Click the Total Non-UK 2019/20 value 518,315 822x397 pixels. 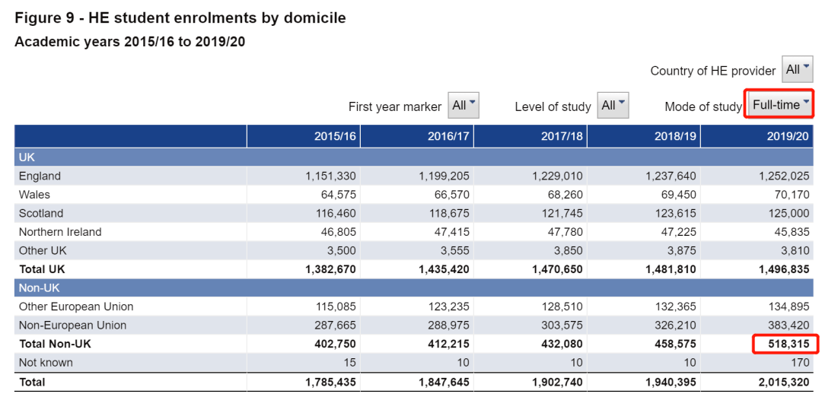coord(789,344)
